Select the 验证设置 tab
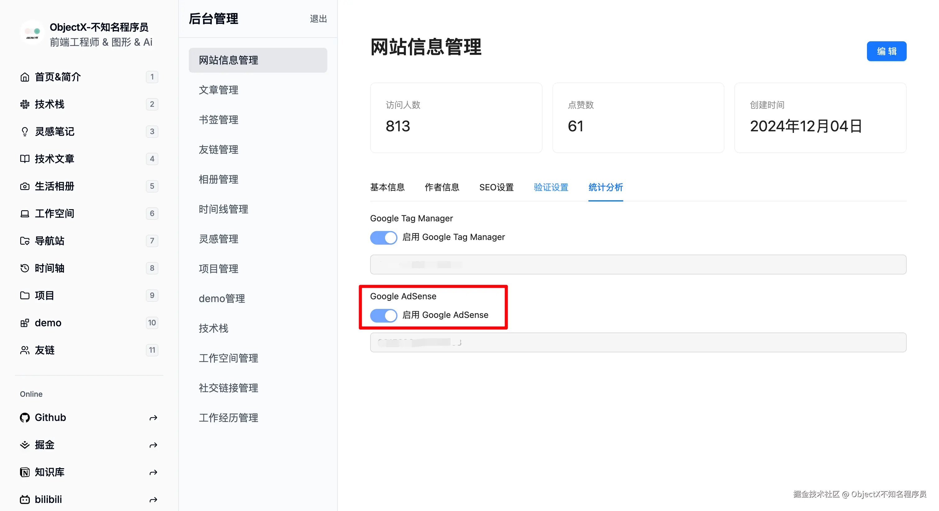The width and height of the screenshot is (939, 511). [x=551, y=187]
